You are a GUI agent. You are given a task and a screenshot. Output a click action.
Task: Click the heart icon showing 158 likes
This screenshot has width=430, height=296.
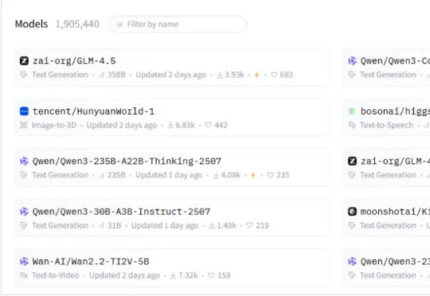[x=211, y=275]
